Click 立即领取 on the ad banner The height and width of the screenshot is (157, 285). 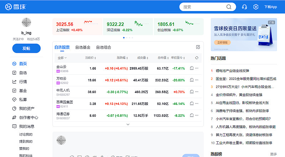click(x=222, y=42)
